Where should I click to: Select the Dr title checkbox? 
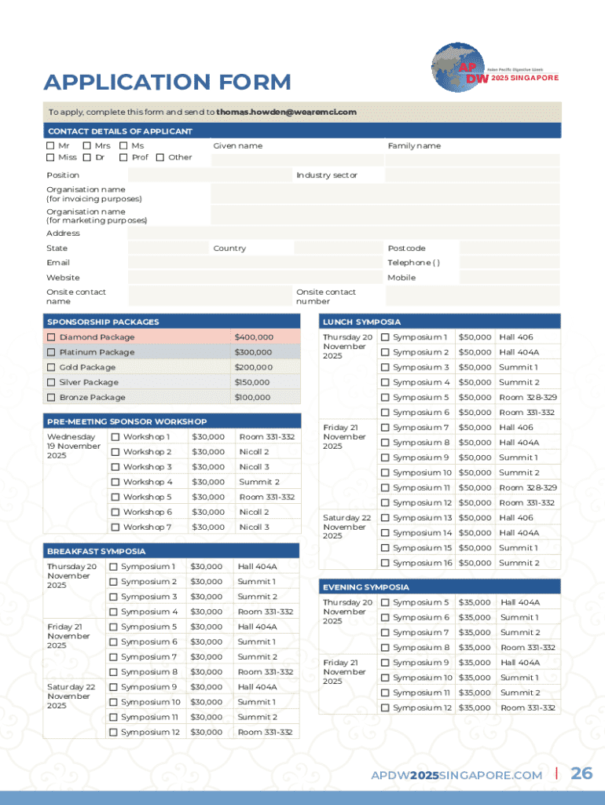point(86,157)
